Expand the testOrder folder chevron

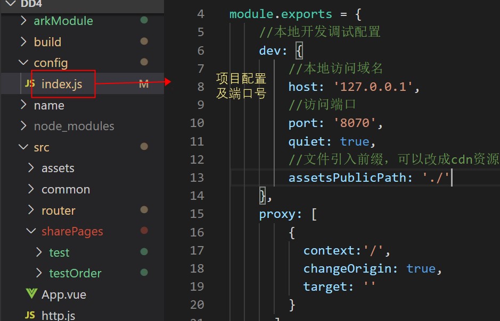[x=38, y=273]
